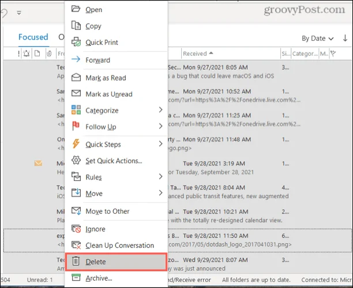Viewport: 353px width, 288px height.
Task: Click the unread envelope icon on the 3:19 AM message
Action: tap(38, 163)
